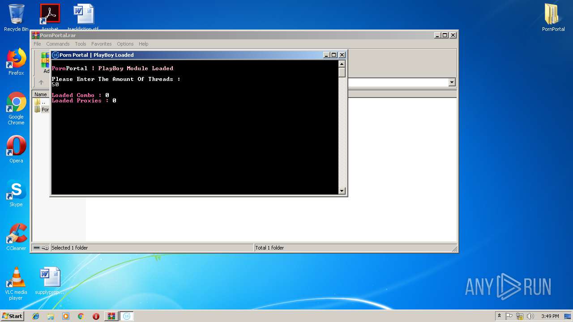Open the trackfiction.rtf document icon

coord(83,16)
